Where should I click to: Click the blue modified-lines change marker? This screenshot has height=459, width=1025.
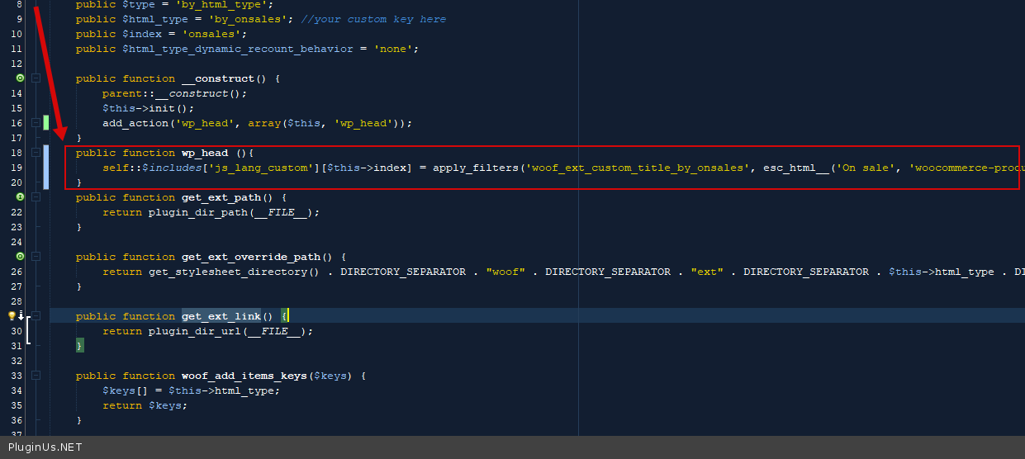click(x=46, y=166)
